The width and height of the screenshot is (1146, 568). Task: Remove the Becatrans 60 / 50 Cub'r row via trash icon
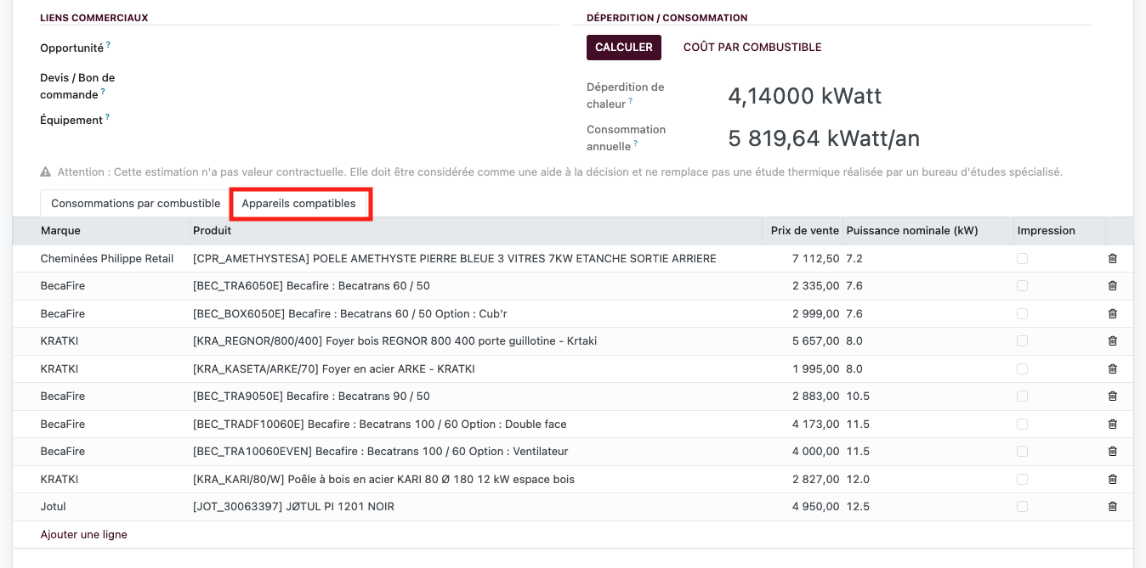(1113, 314)
